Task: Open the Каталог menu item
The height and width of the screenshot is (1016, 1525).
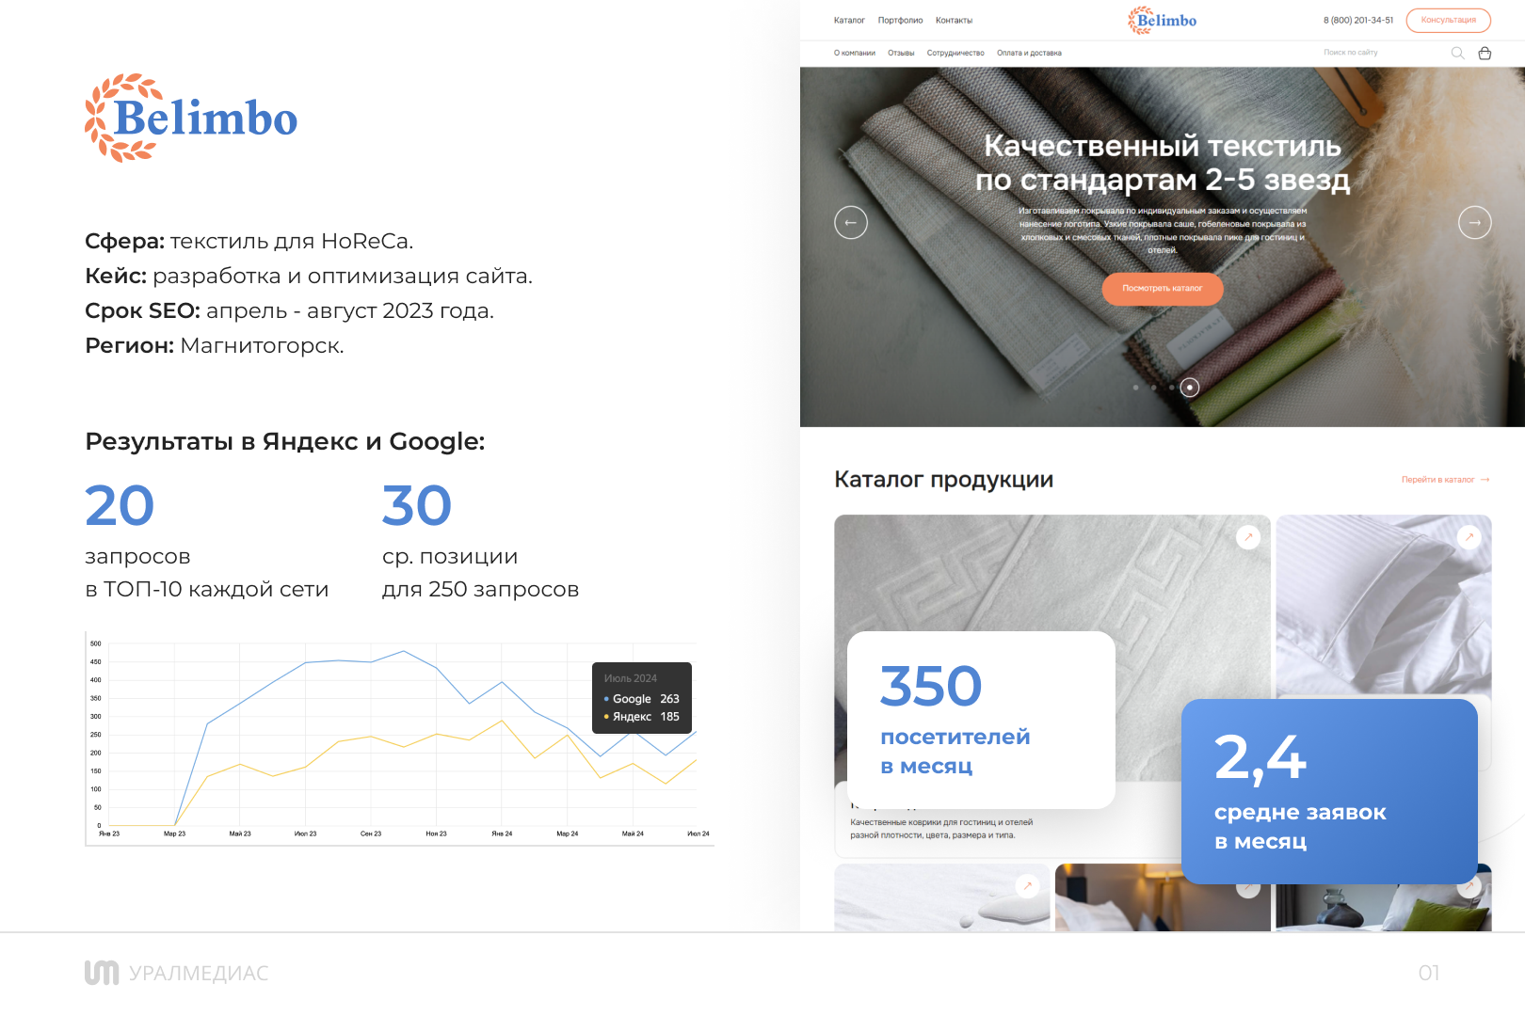Action: 849,21
